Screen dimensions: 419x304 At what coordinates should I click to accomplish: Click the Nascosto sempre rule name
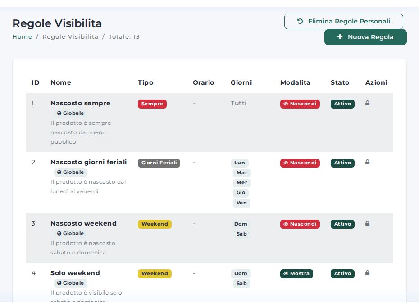[81, 104]
